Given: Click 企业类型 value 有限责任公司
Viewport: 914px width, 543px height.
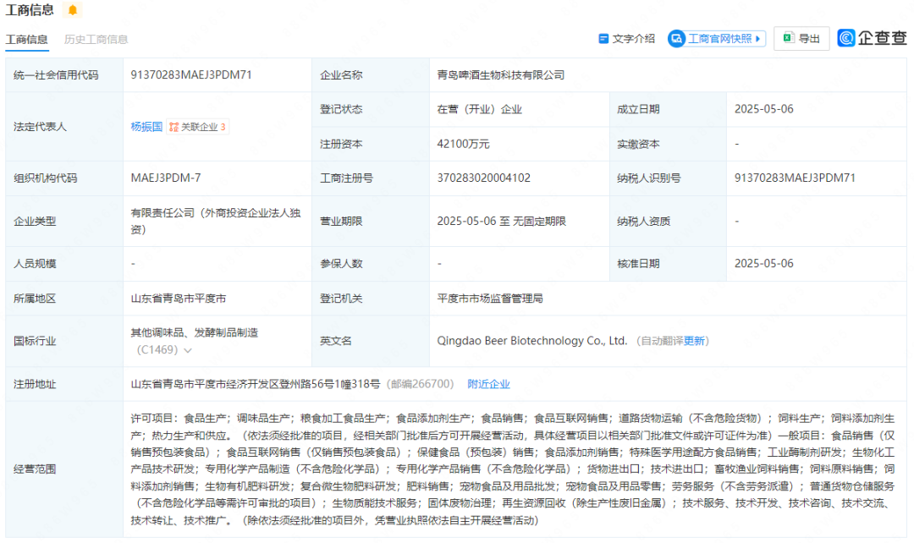Looking at the screenshot, I should (x=216, y=222).
